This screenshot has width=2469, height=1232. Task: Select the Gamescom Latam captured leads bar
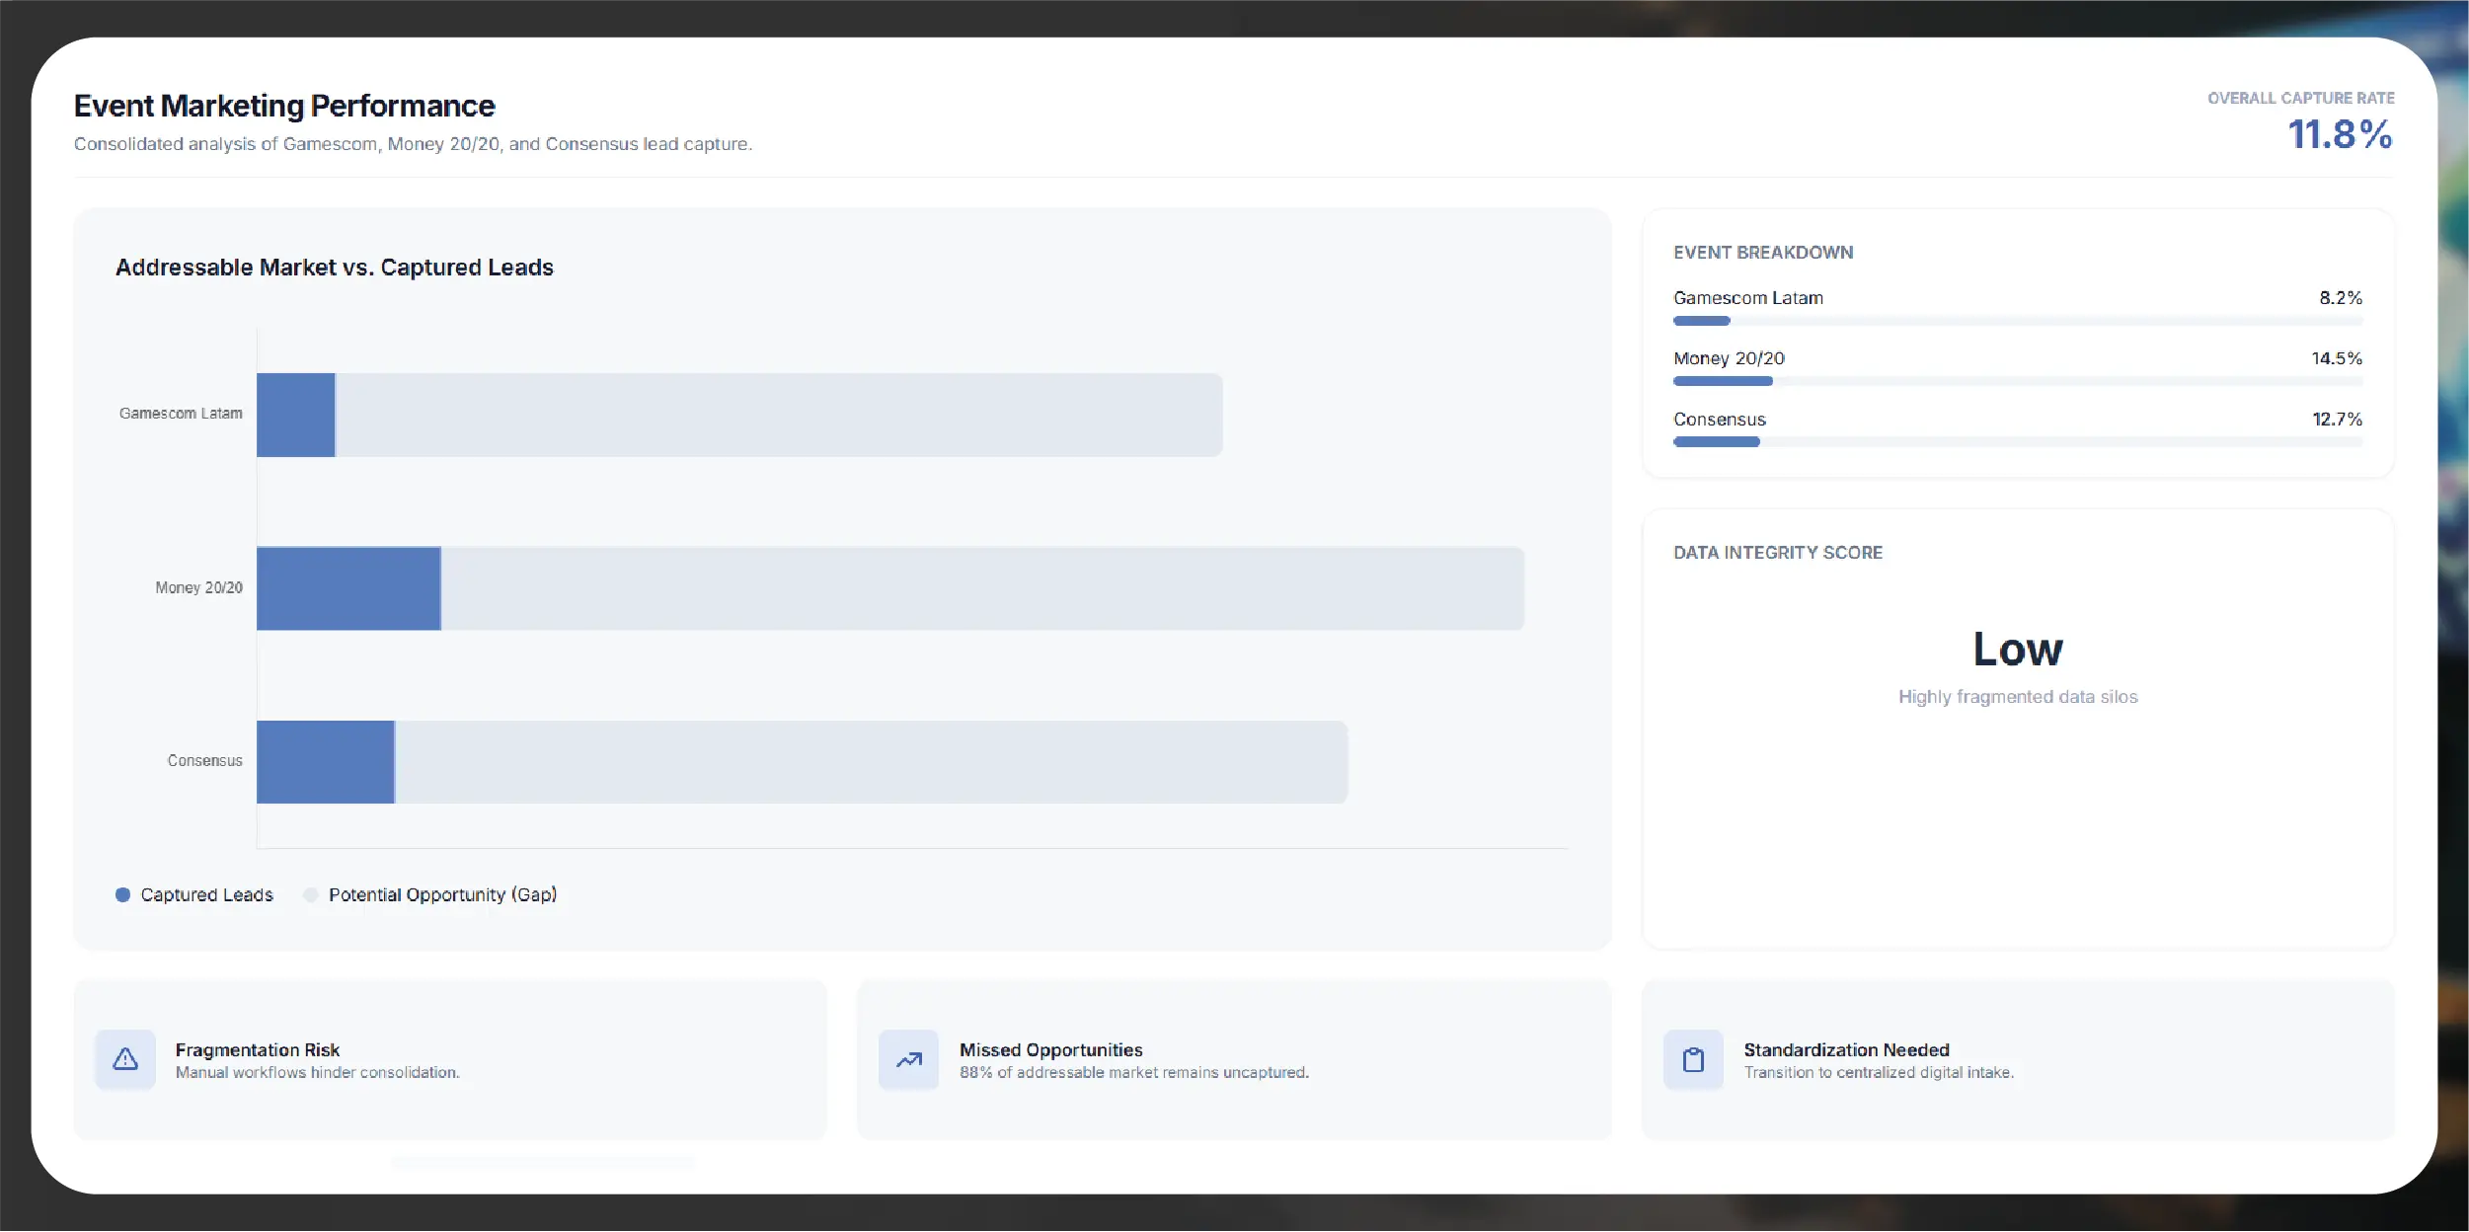click(296, 415)
